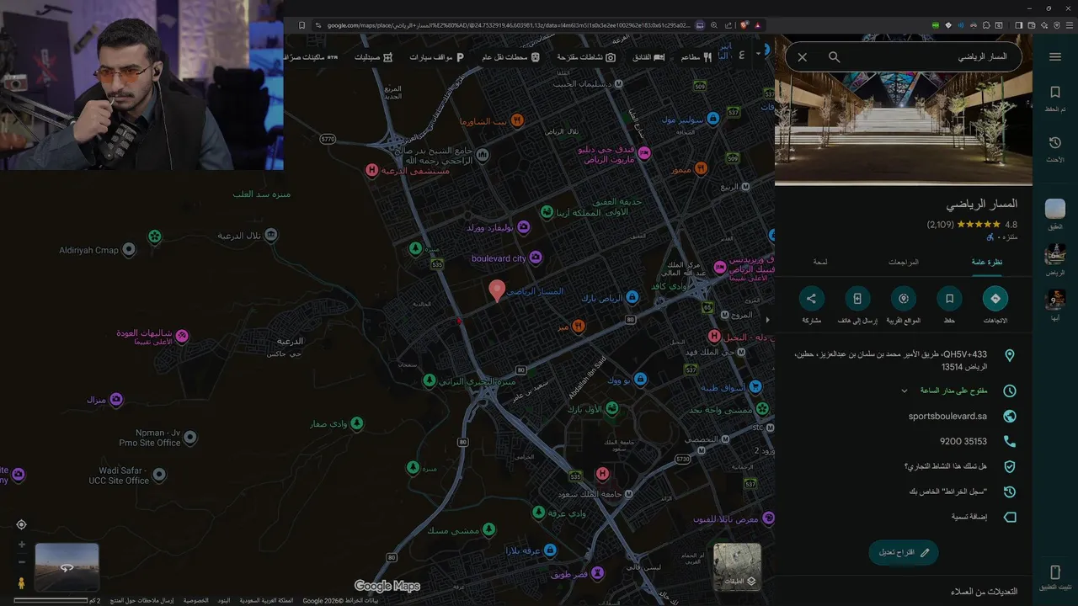Switch to the About tab (لمحة)
The image size is (1078, 606).
(x=819, y=262)
